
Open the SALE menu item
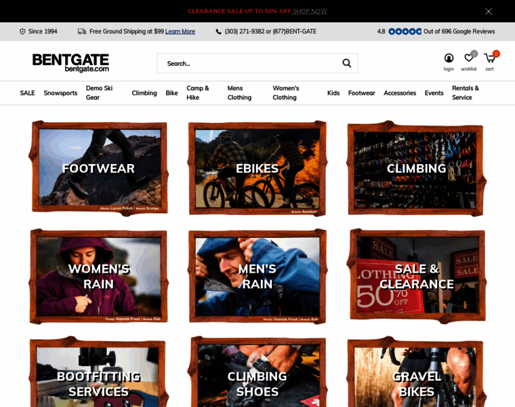point(27,93)
